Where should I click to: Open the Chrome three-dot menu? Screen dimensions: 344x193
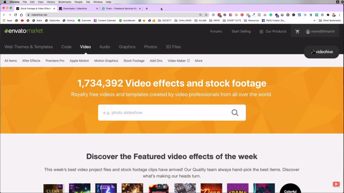(x=340, y=15)
